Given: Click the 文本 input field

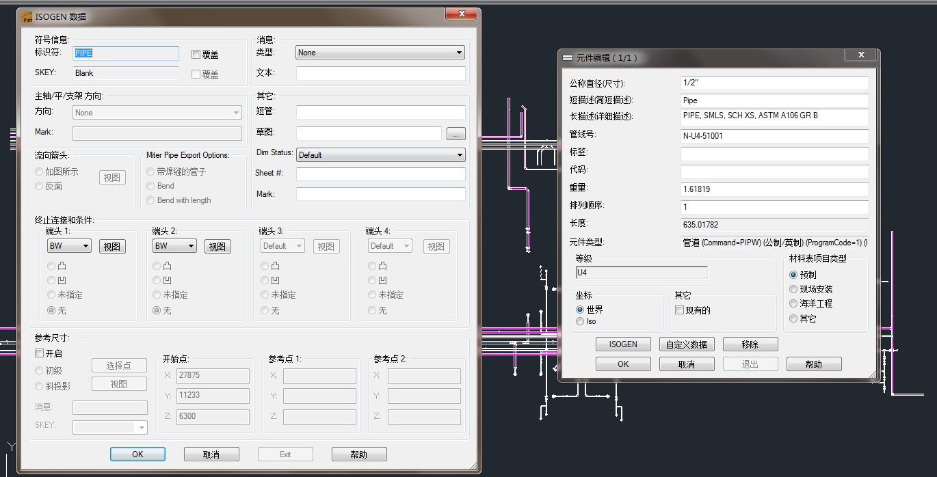Looking at the screenshot, I should point(380,73).
